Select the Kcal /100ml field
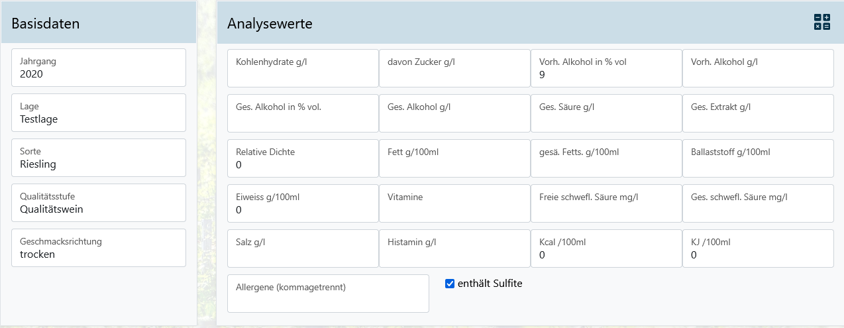The image size is (844, 328). tap(606, 248)
